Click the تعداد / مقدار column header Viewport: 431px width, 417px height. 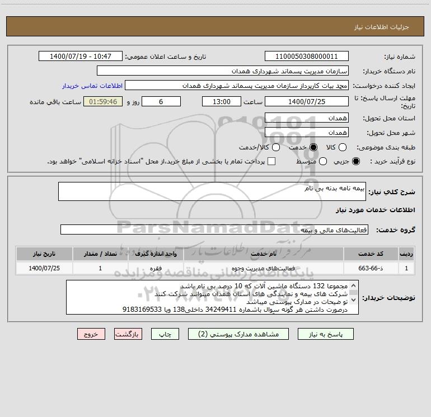pyautogui.click(x=100, y=254)
